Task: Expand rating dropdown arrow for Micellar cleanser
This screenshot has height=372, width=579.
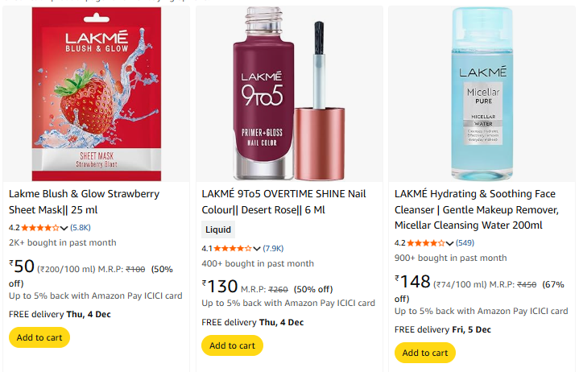Action: click(450, 243)
